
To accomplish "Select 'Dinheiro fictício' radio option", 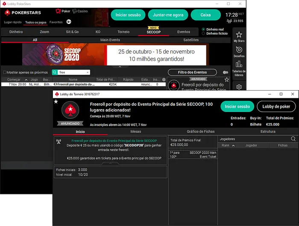I will pyautogui.click(x=203, y=33).
